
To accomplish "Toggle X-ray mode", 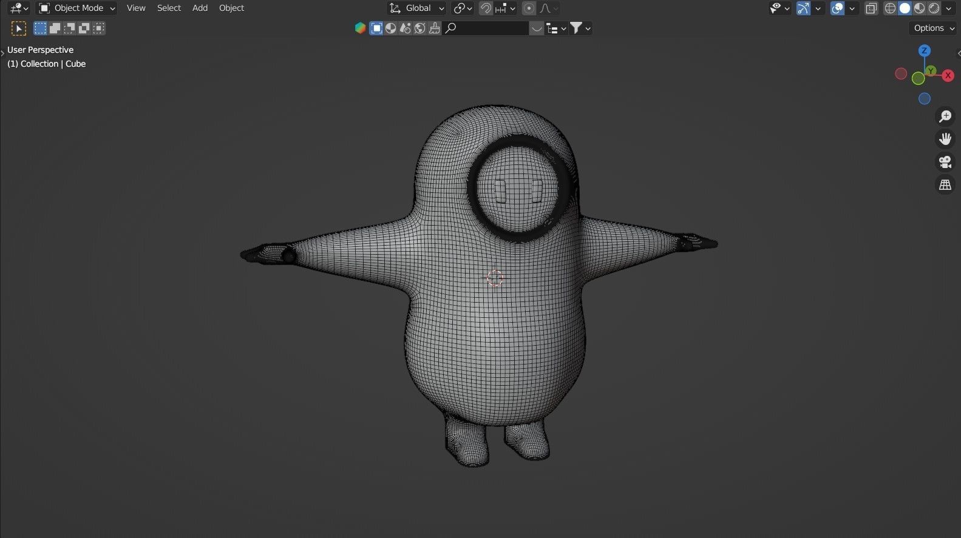I will (871, 8).
